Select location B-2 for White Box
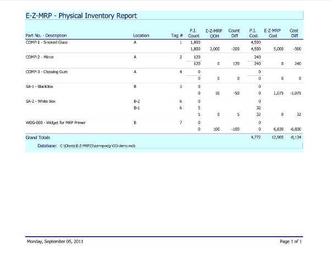This screenshot has width=331, height=256. [x=137, y=102]
